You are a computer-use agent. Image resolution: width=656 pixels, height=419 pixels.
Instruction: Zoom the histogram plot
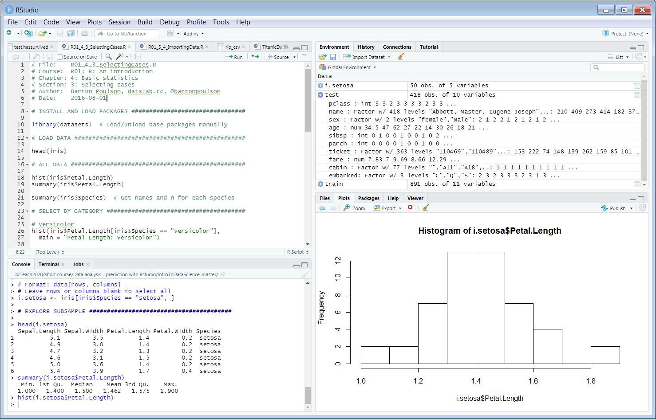[x=354, y=208]
